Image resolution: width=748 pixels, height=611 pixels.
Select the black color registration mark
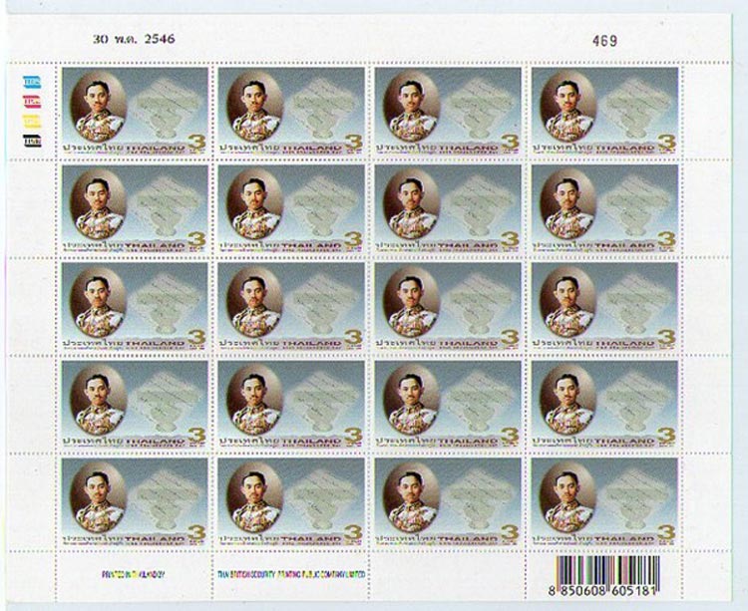tap(32, 141)
